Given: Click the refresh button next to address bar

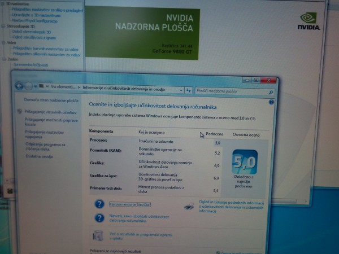Looking at the screenshot, I should 188,90.
